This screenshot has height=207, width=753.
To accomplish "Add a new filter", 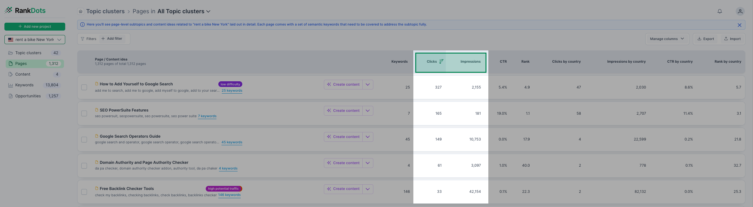I will (x=112, y=39).
